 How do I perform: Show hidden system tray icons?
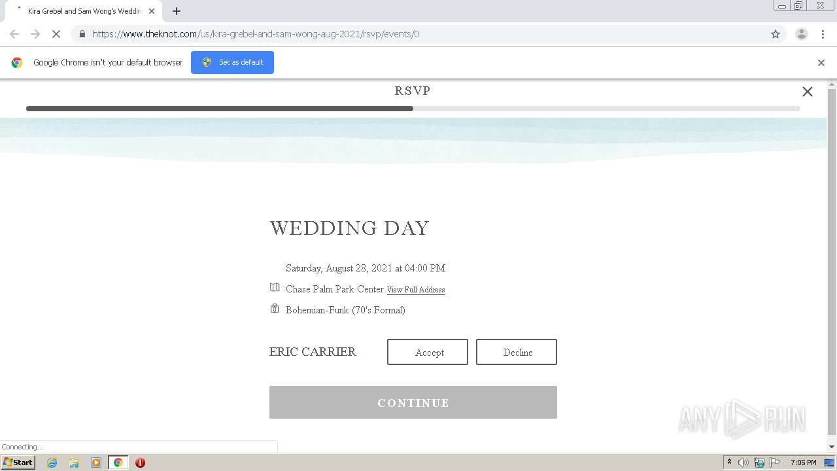point(729,462)
